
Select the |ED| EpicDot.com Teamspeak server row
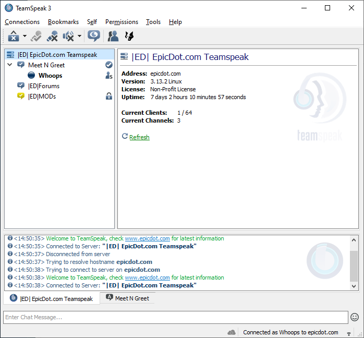coord(59,55)
